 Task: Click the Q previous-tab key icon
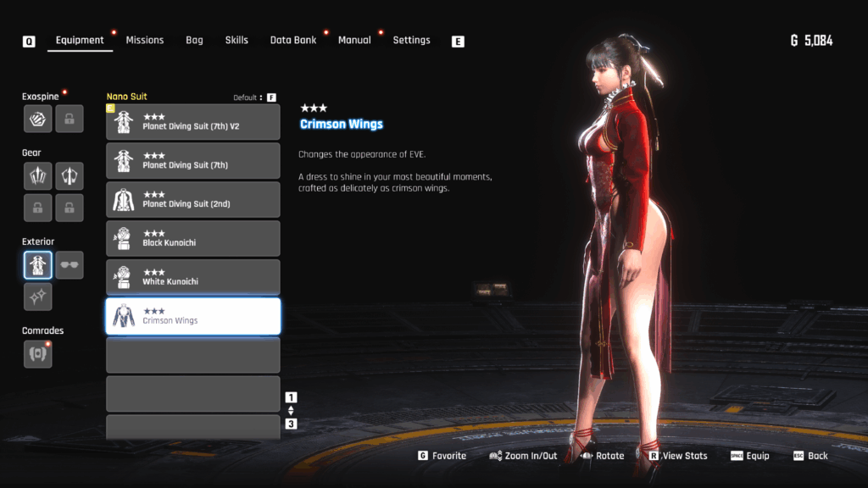point(29,42)
